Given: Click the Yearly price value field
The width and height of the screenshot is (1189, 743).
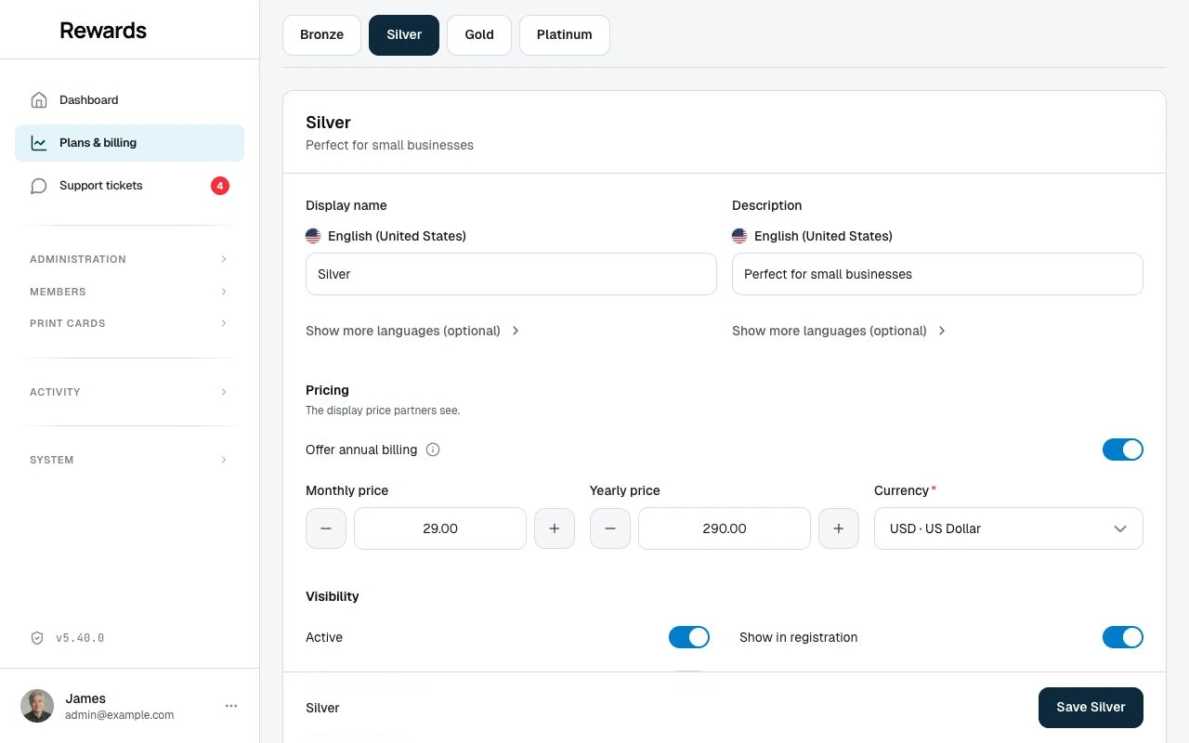Looking at the screenshot, I should pos(725,528).
